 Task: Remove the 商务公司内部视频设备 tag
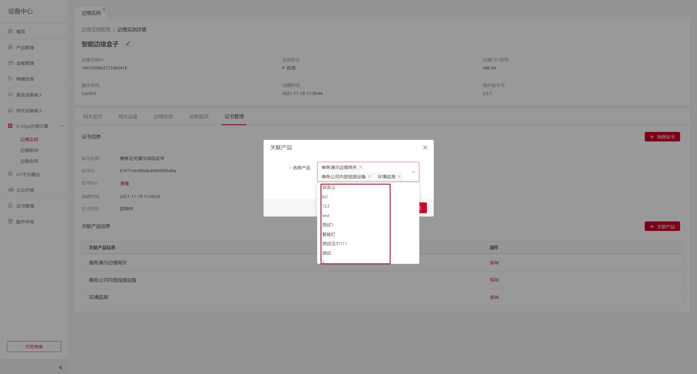[x=369, y=177]
